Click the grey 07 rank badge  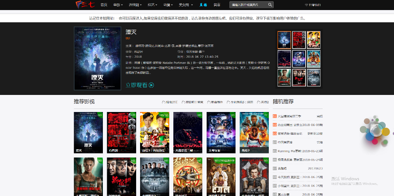click(x=274, y=168)
